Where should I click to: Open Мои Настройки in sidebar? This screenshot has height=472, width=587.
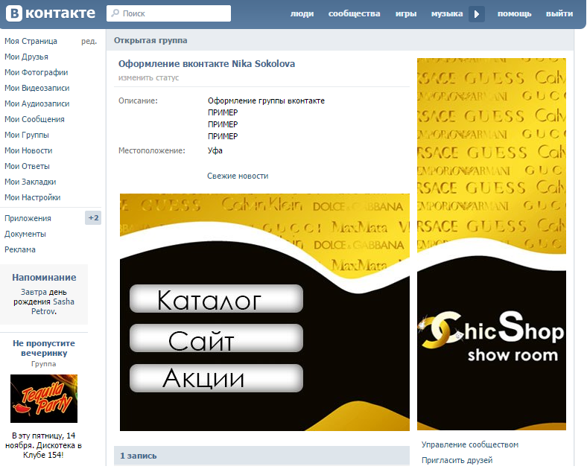tap(33, 197)
